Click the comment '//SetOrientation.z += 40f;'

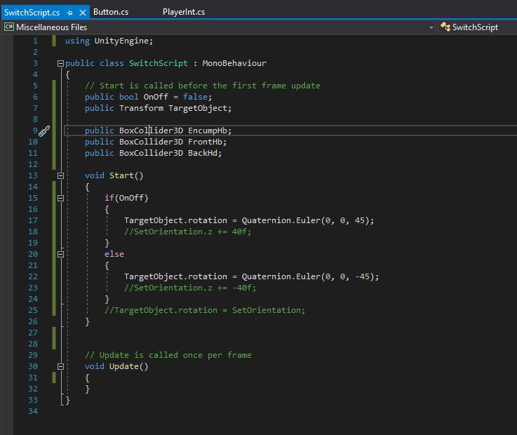coord(187,232)
